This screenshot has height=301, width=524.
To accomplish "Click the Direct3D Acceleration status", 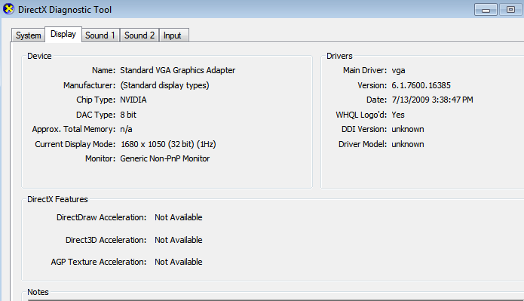I will (x=179, y=240).
